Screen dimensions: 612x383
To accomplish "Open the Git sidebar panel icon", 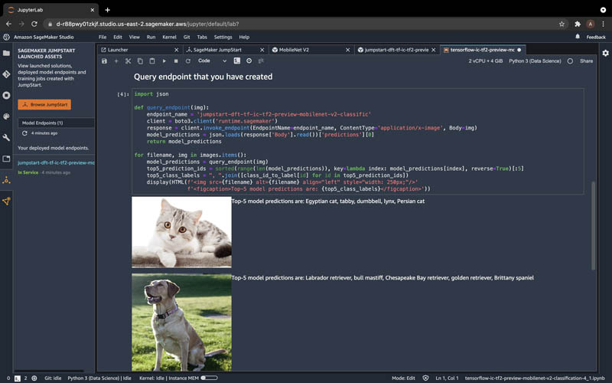I will tap(6, 74).
